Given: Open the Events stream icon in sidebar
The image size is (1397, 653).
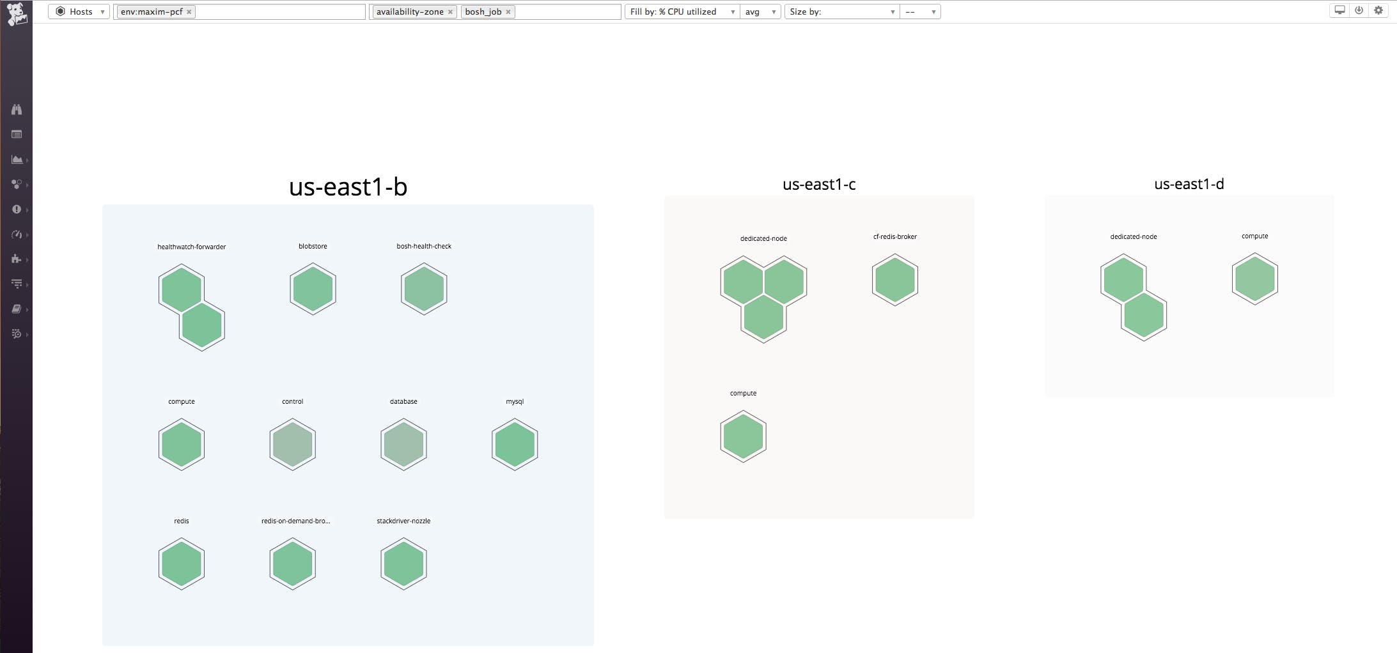Looking at the screenshot, I should [17, 135].
